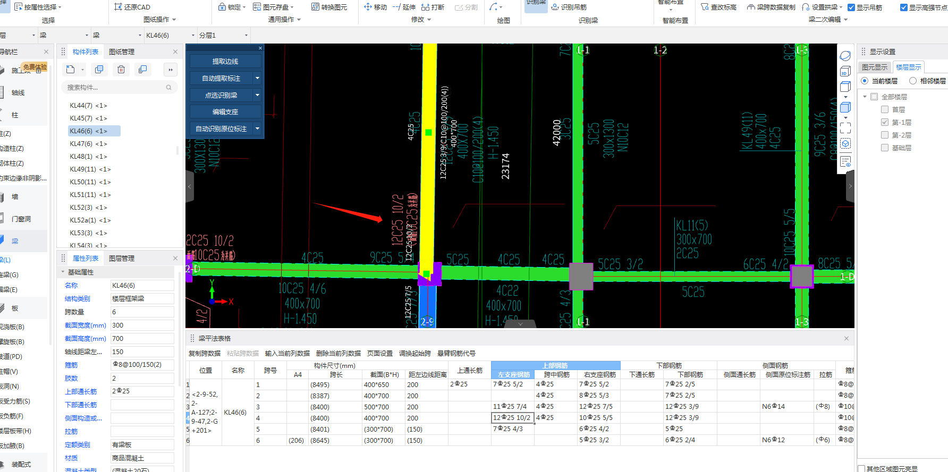Click the search magnifier in component list
This screenshot has width=948, height=472.
coord(169,88)
